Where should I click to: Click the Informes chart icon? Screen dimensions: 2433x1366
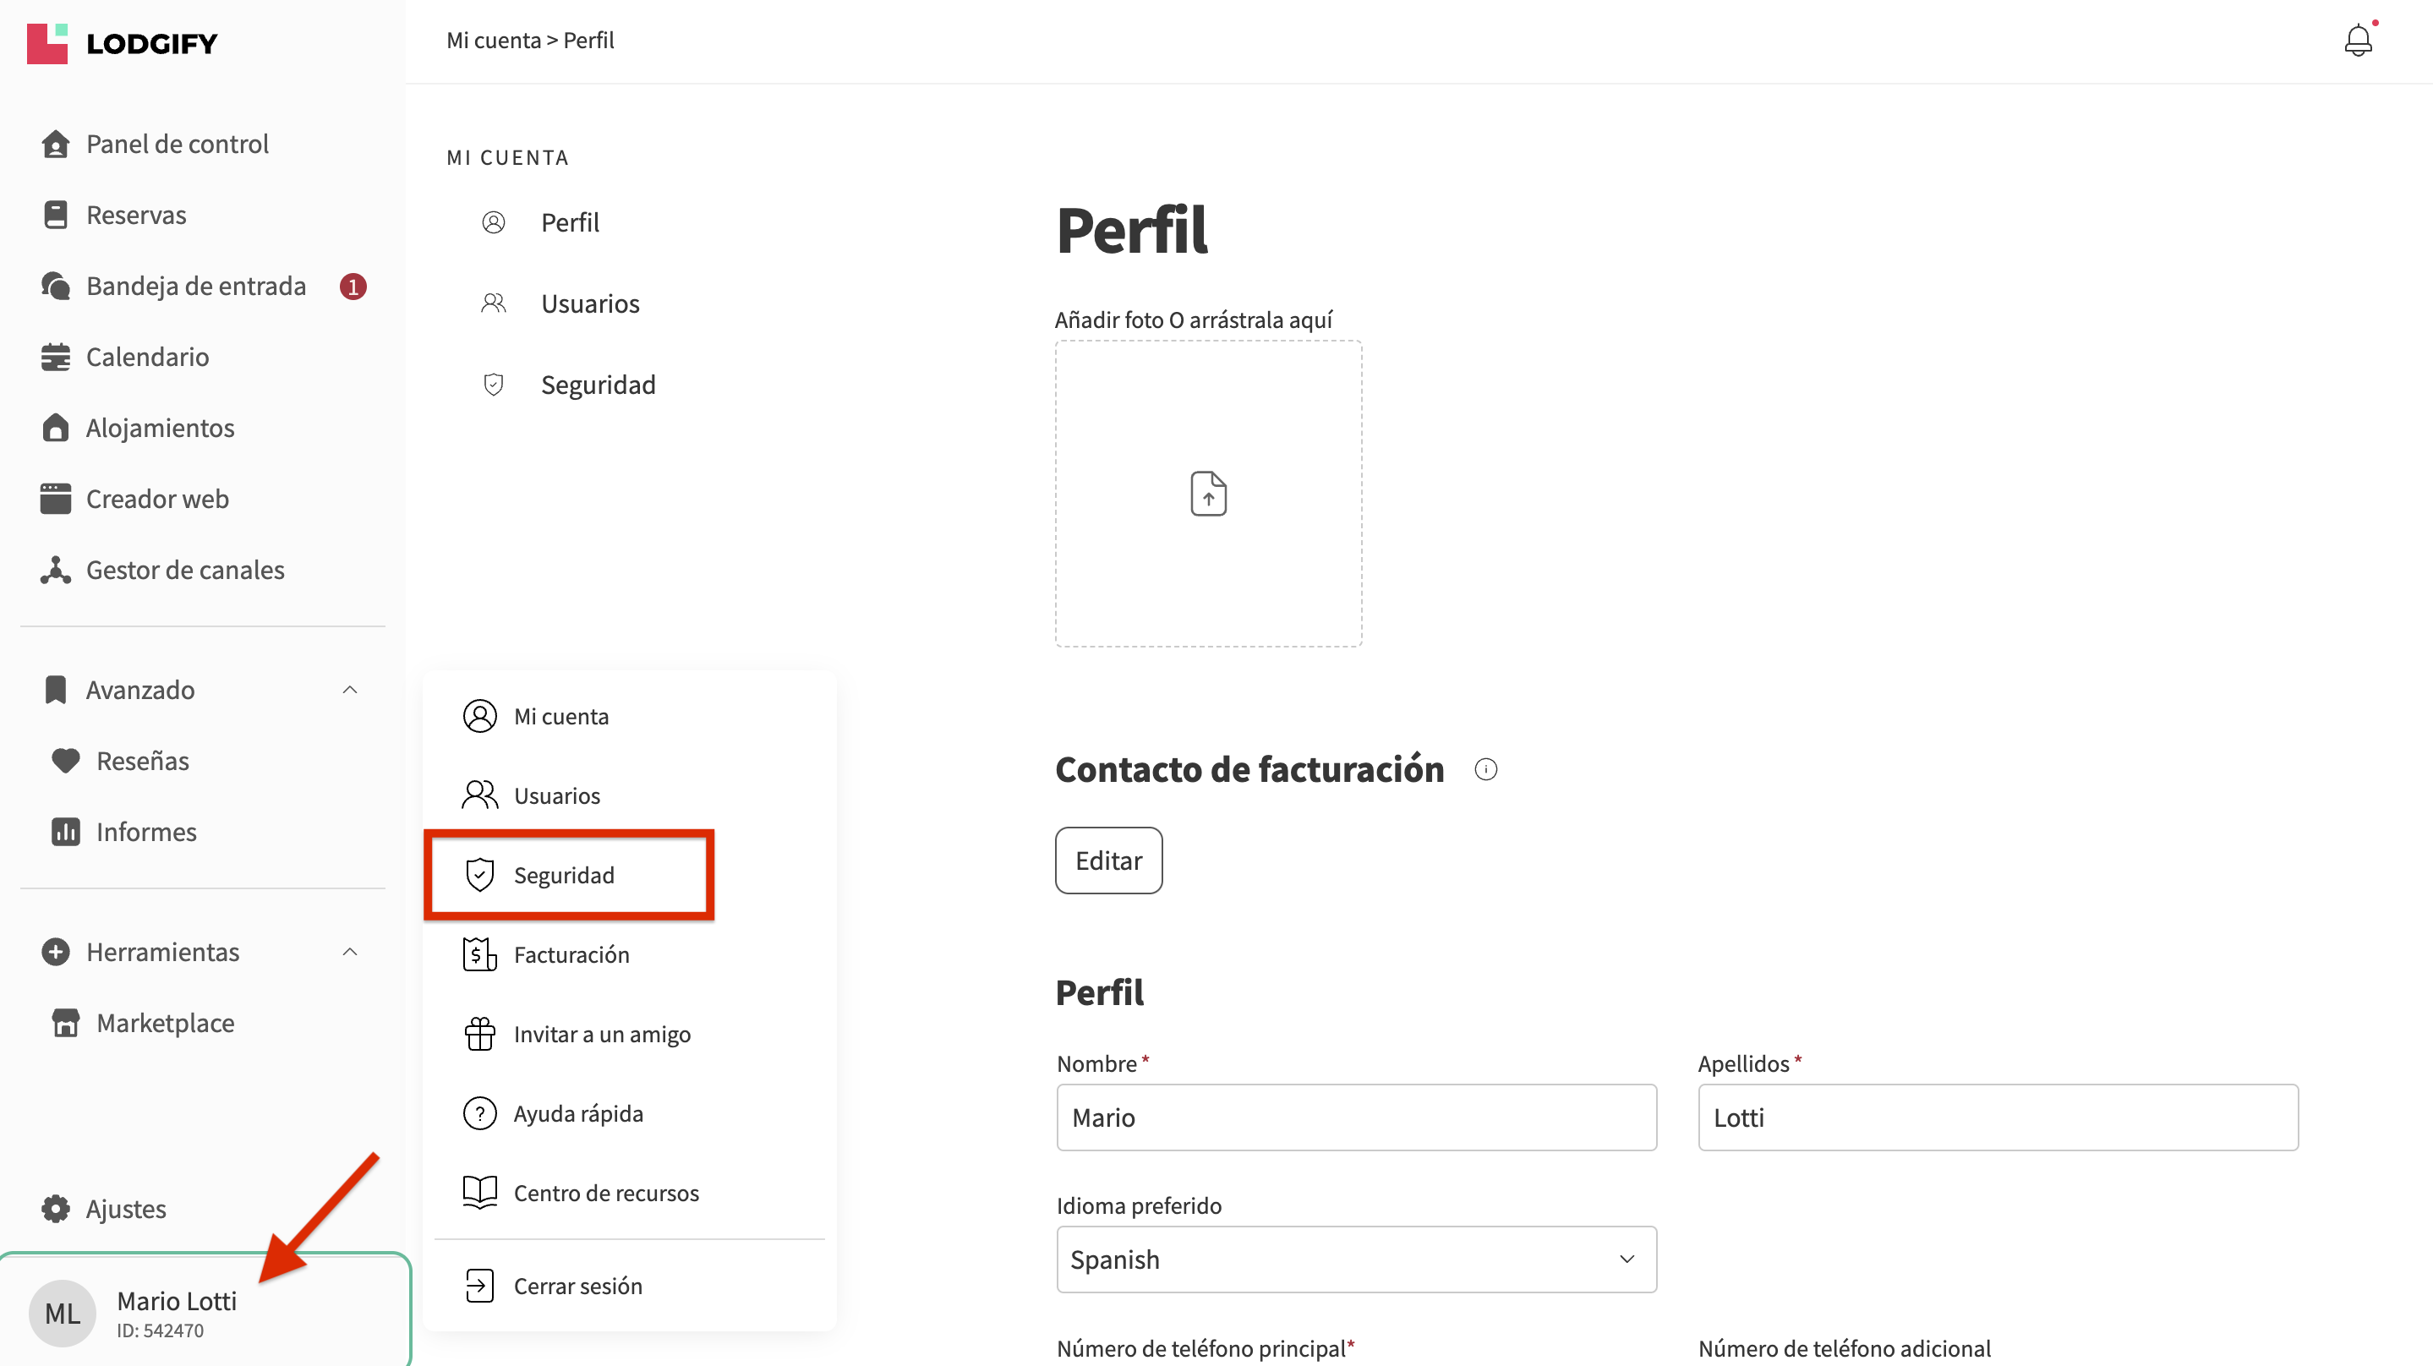65,831
